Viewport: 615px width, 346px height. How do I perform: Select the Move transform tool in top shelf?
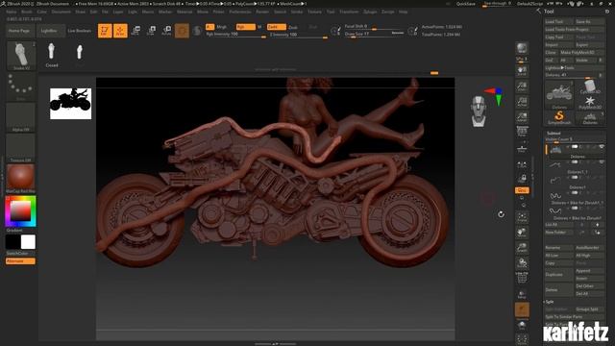[135, 31]
